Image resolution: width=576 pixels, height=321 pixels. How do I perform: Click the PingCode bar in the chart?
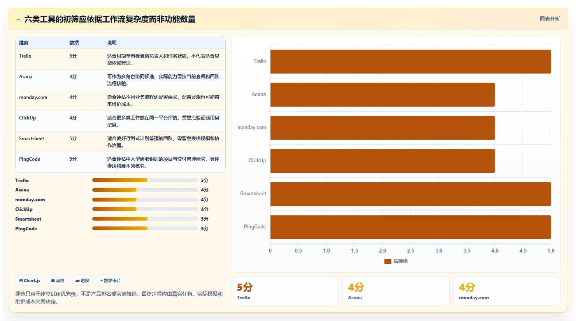[x=411, y=227]
